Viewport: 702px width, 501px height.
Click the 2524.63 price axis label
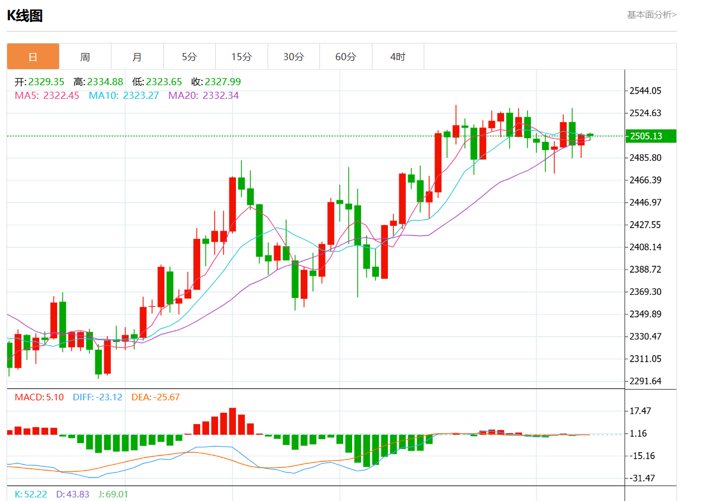coord(645,113)
